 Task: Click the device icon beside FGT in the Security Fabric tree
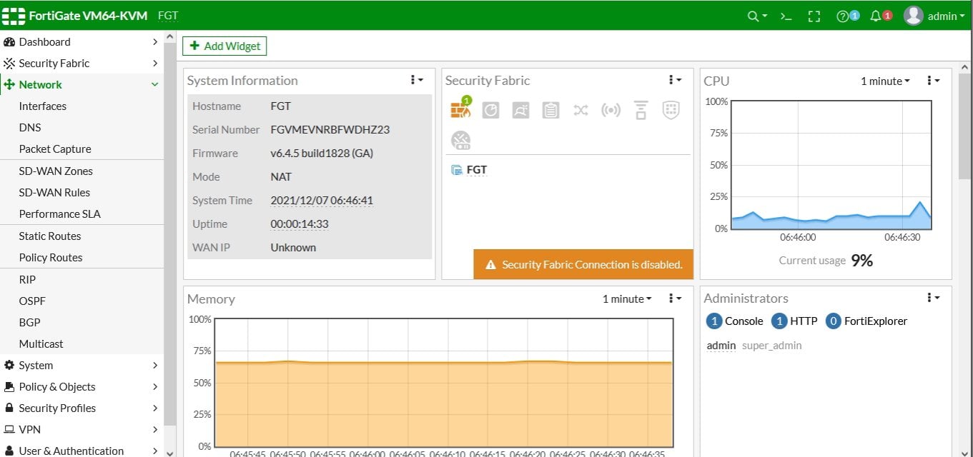pyautogui.click(x=457, y=170)
